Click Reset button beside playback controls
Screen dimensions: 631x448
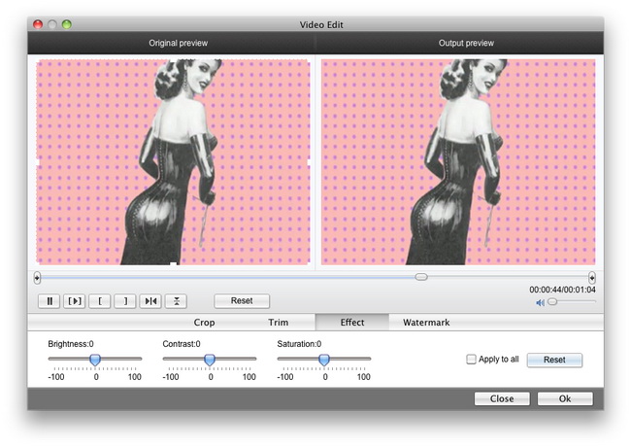pos(242,301)
